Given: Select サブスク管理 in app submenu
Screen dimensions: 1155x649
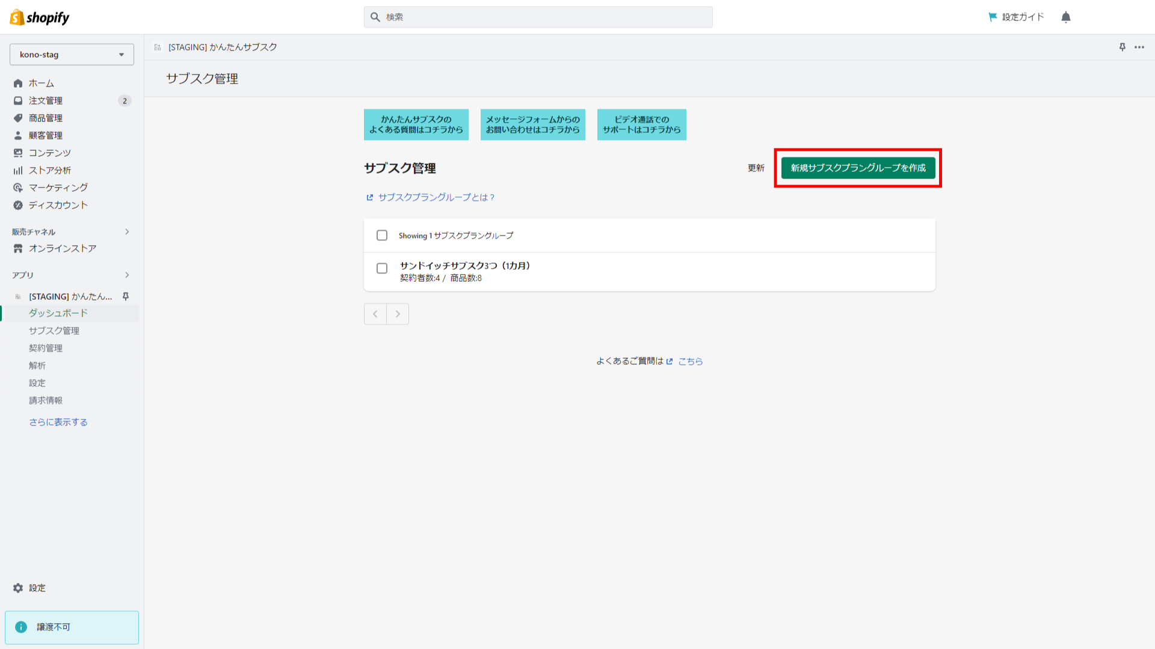Looking at the screenshot, I should click(54, 331).
